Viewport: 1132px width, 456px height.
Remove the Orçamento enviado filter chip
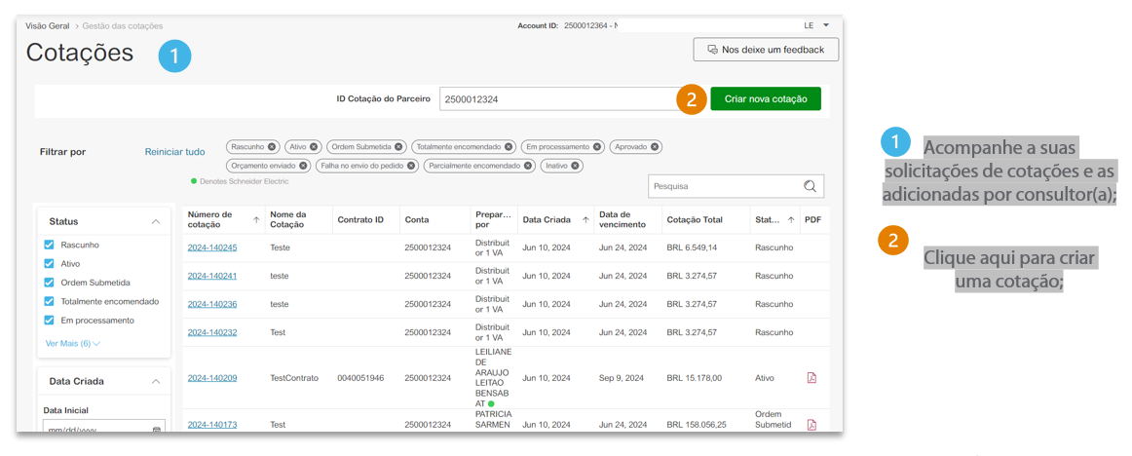[x=303, y=166]
